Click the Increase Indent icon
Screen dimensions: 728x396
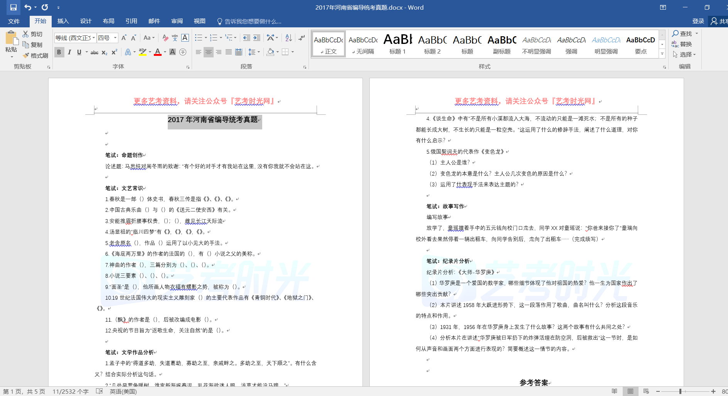coord(257,38)
